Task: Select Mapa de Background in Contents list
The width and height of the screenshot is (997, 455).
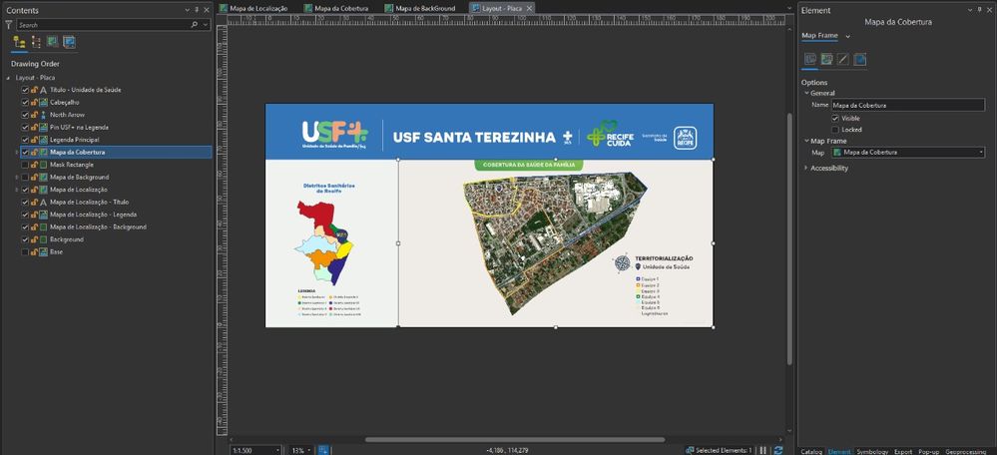Action: [78, 177]
